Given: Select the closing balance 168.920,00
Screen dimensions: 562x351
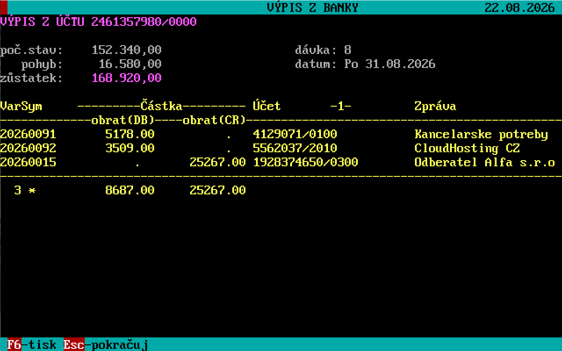Looking at the screenshot, I should [x=126, y=78].
